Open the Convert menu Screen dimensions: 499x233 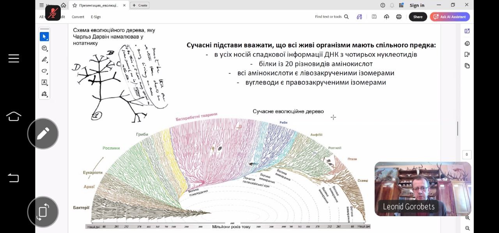[78, 17]
